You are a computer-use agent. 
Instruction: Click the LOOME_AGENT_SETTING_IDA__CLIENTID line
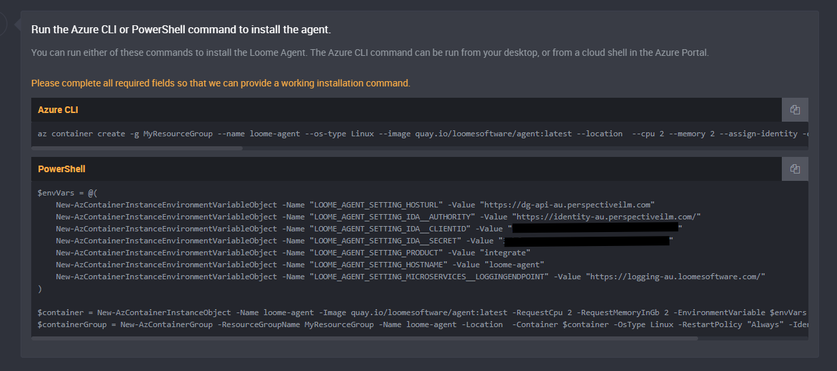(x=369, y=229)
